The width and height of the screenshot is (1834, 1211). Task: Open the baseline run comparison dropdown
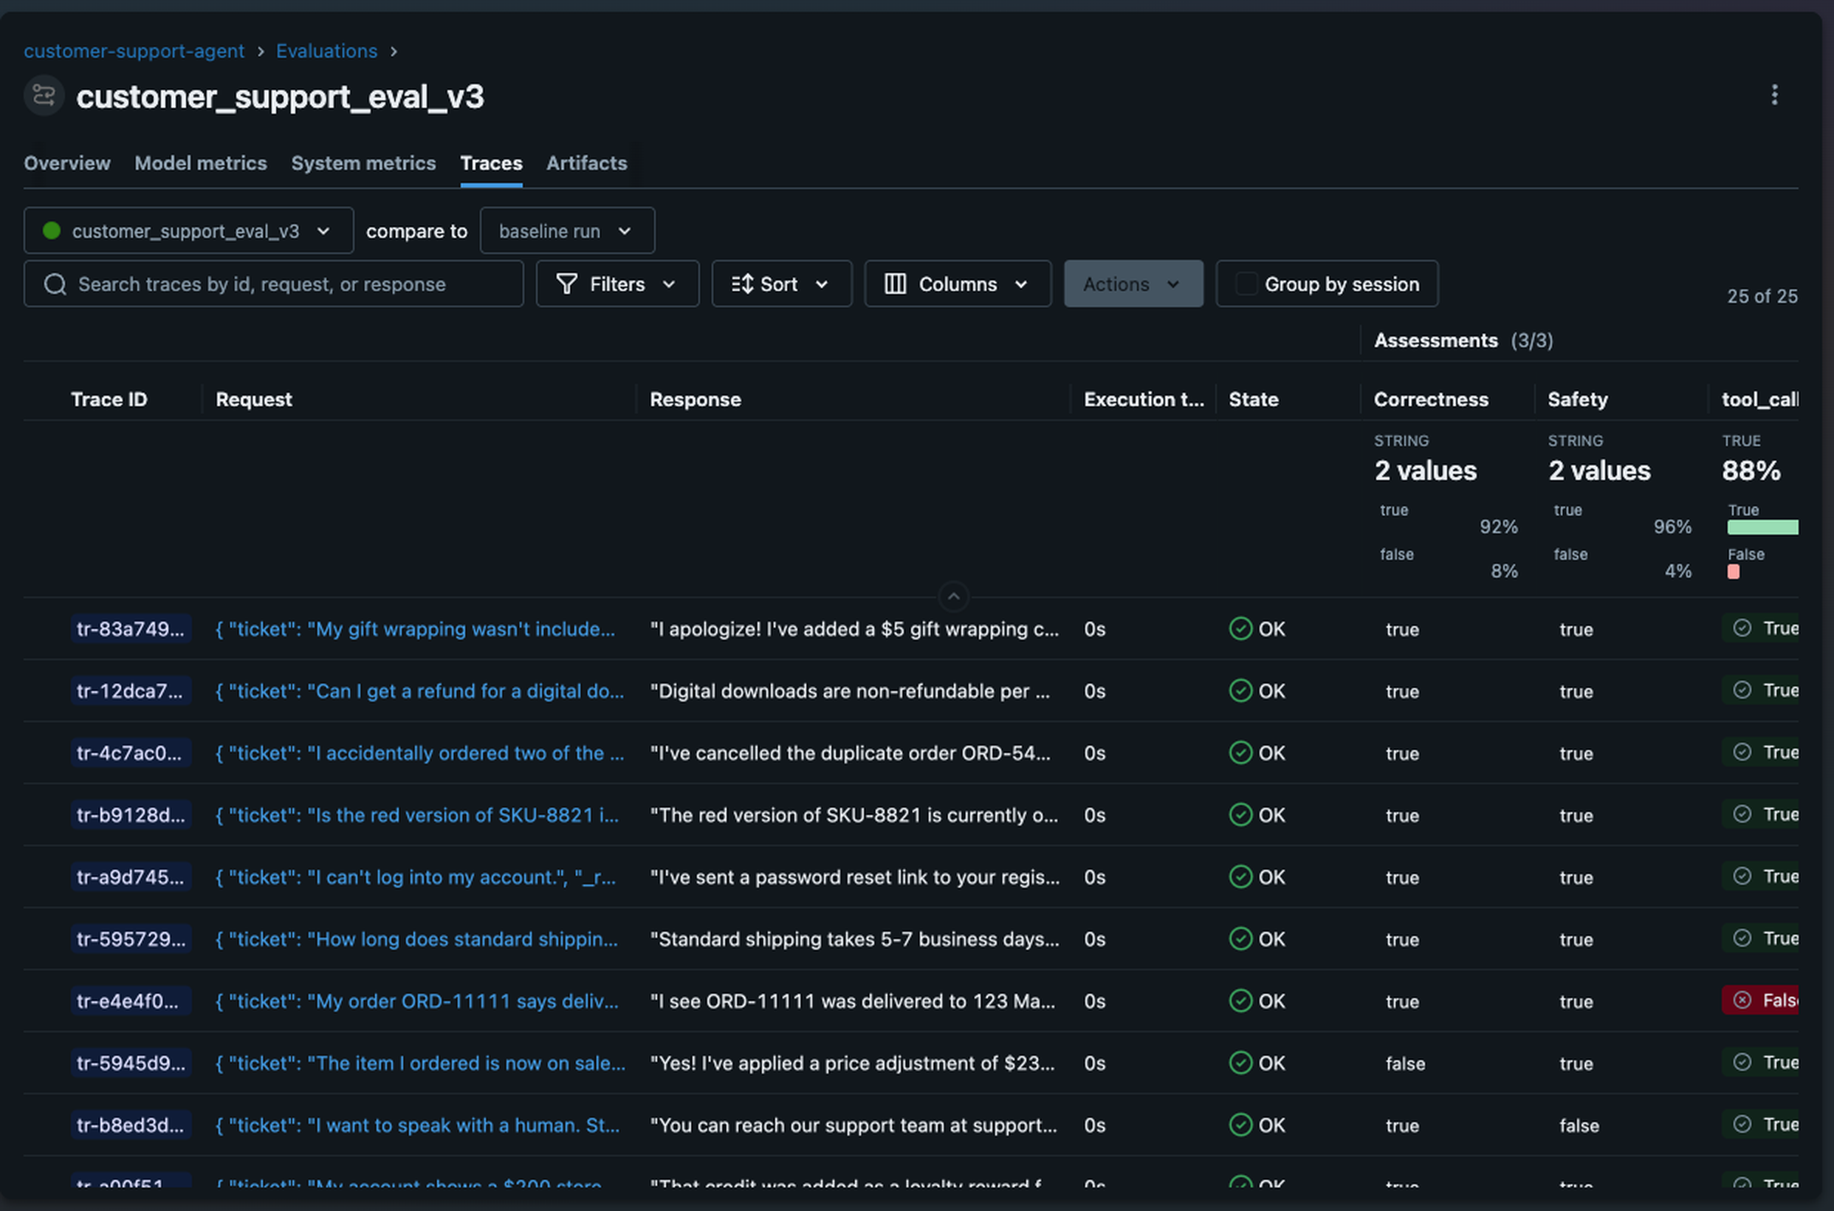(567, 230)
